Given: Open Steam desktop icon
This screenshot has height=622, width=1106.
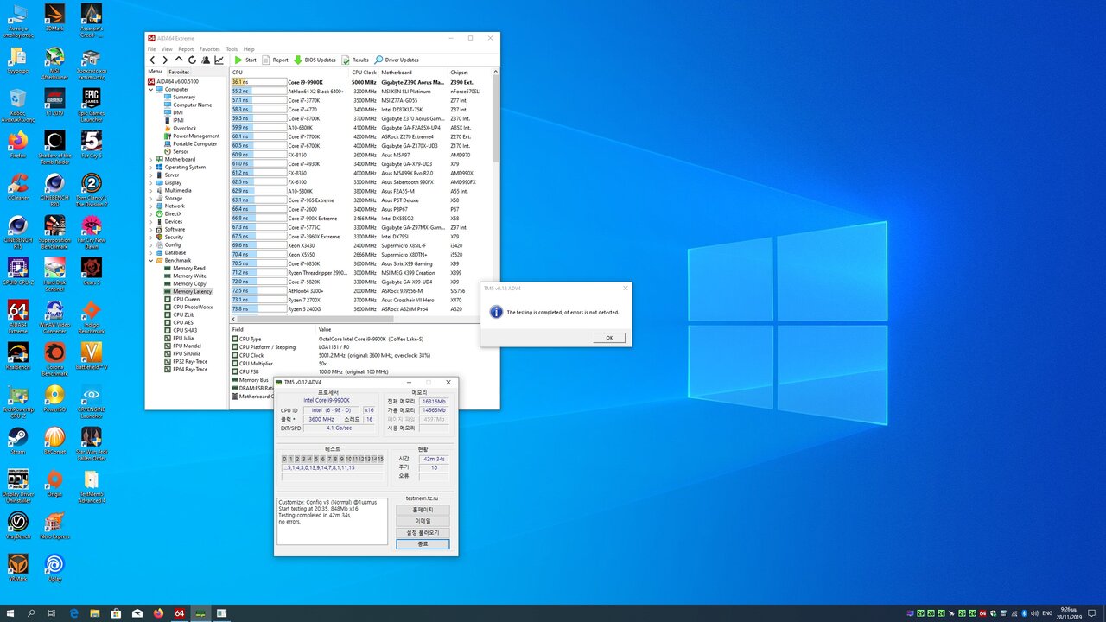Looking at the screenshot, I should [18, 441].
